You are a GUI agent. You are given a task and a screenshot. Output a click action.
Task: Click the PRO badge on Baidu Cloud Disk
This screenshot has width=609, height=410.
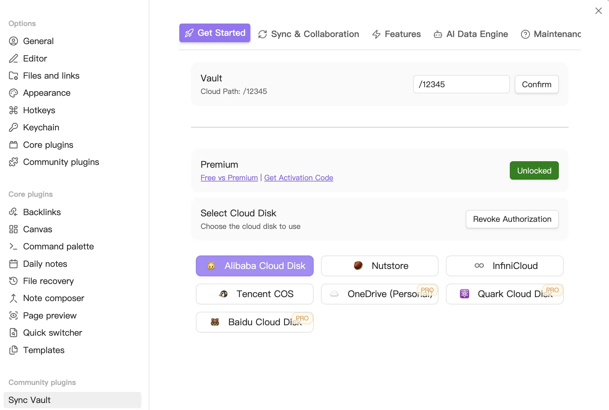pyautogui.click(x=302, y=318)
